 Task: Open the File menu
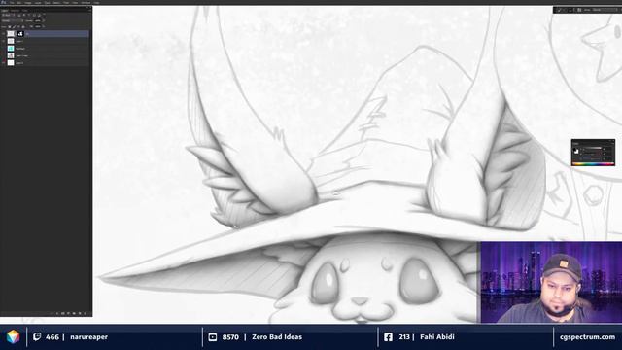pos(12,3)
